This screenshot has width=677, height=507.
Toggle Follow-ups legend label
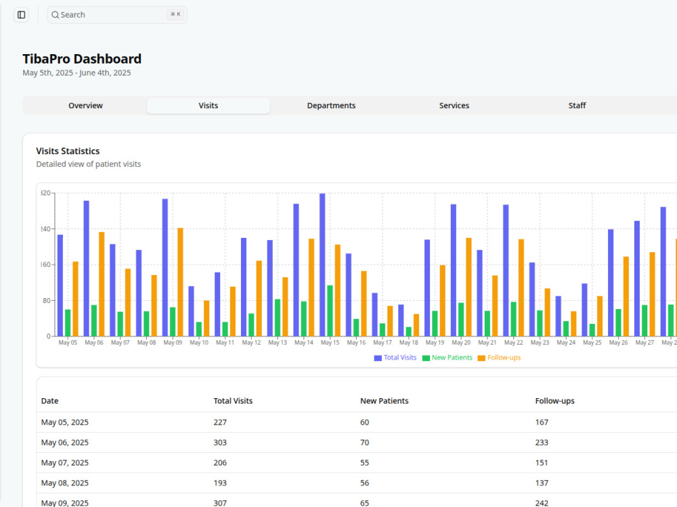coord(504,358)
